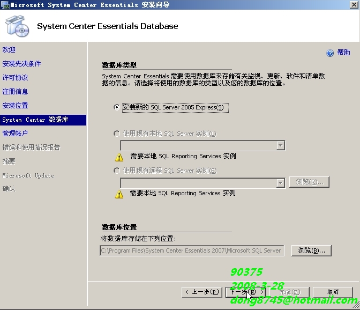This screenshot has width=360, height=310.
Task: Select the System Center 数据库 step
Action: click(x=43, y=120)
